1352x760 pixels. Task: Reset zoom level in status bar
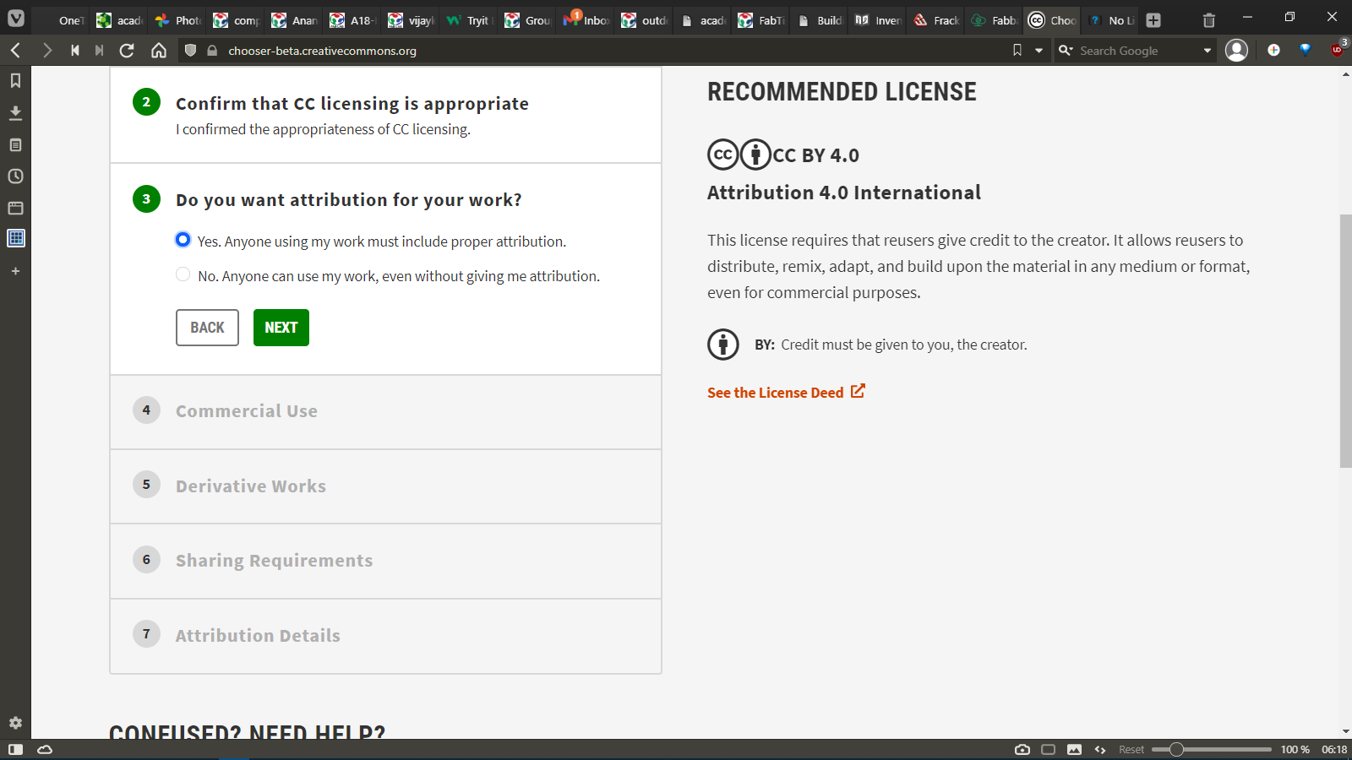pyautogui.click(x=1131, y=749)
